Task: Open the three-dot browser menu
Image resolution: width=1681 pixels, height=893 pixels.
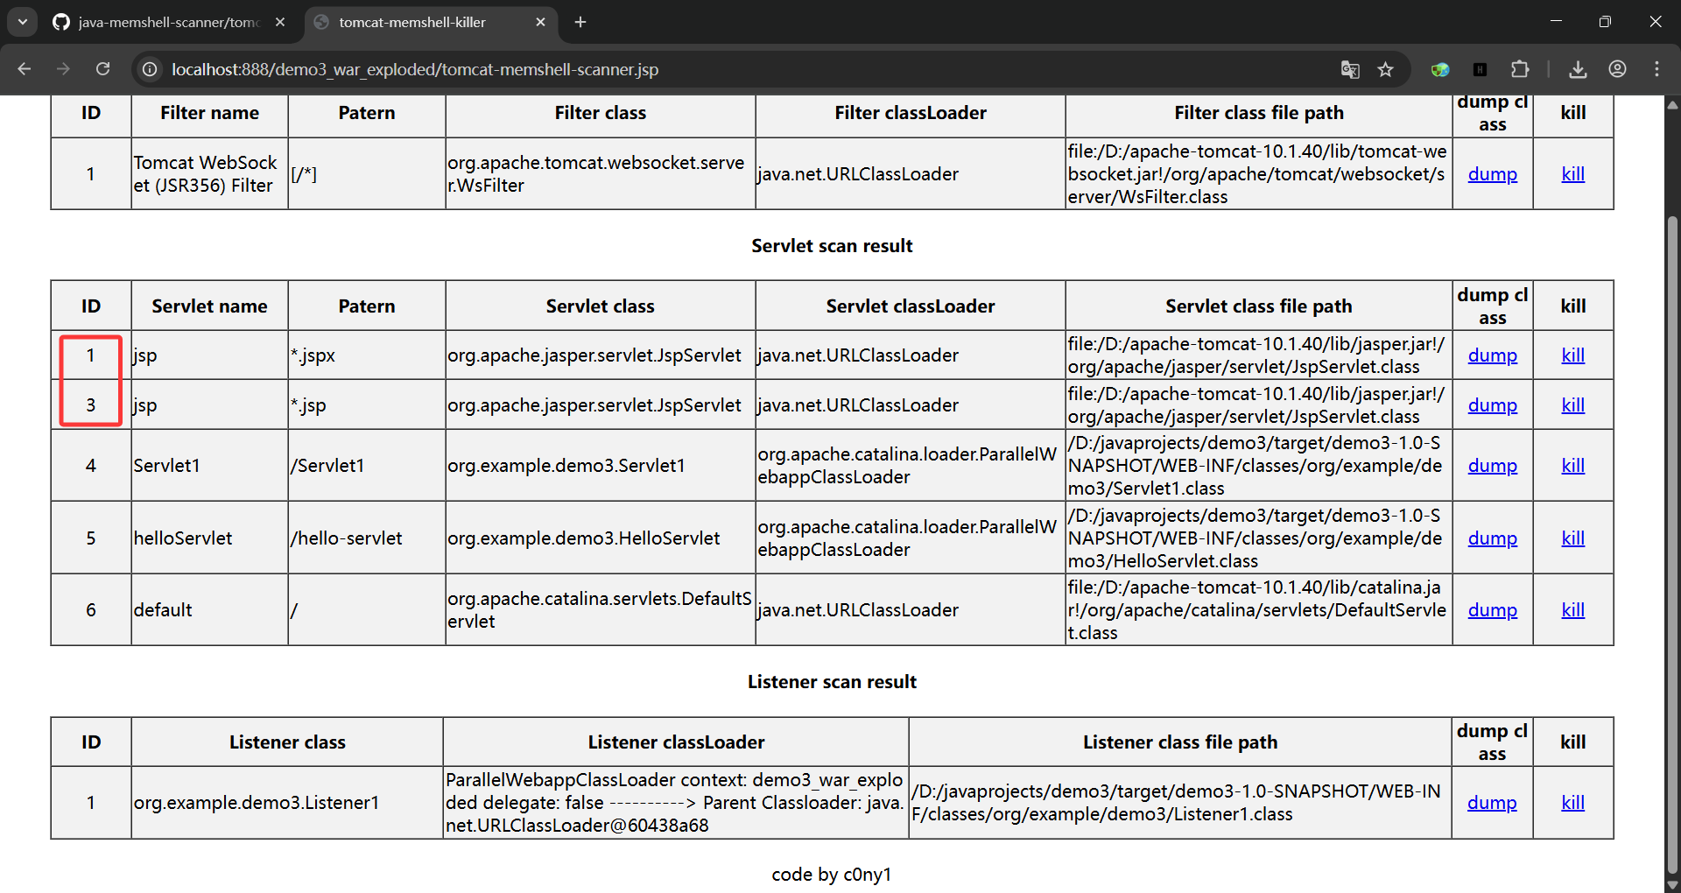Action: 1656,69
